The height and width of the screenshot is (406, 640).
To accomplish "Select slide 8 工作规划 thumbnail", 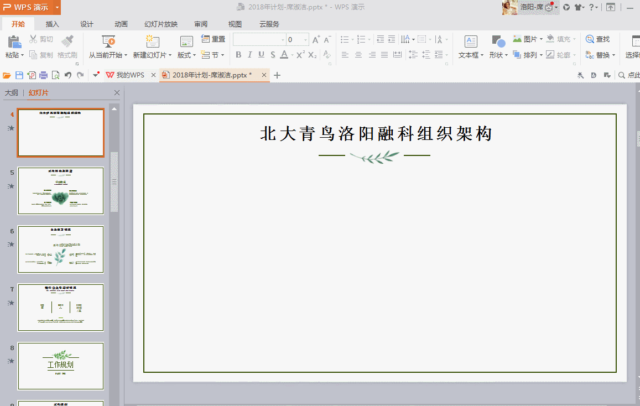I will coord(61,366).
